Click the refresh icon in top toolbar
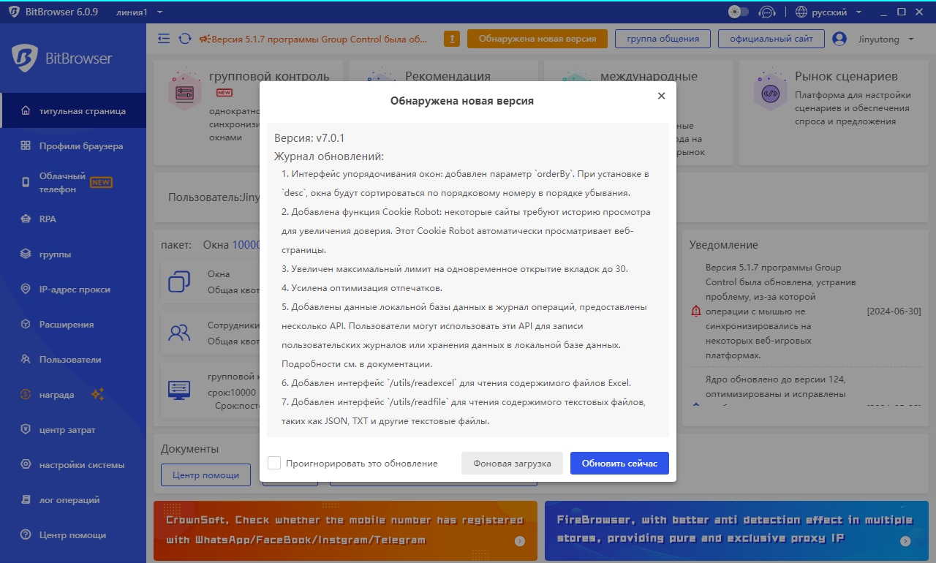Image resolution: width=936 pixels, height=563 pixels. (x=185, y=39)
